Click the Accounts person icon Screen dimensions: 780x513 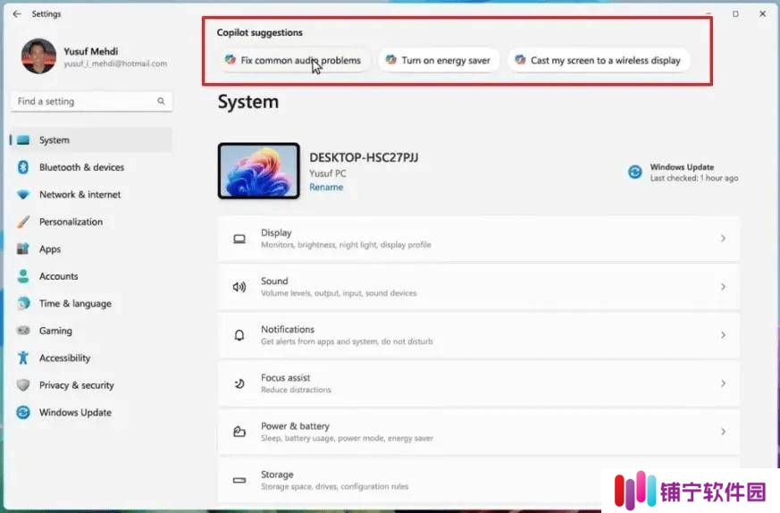coord(23,276)
